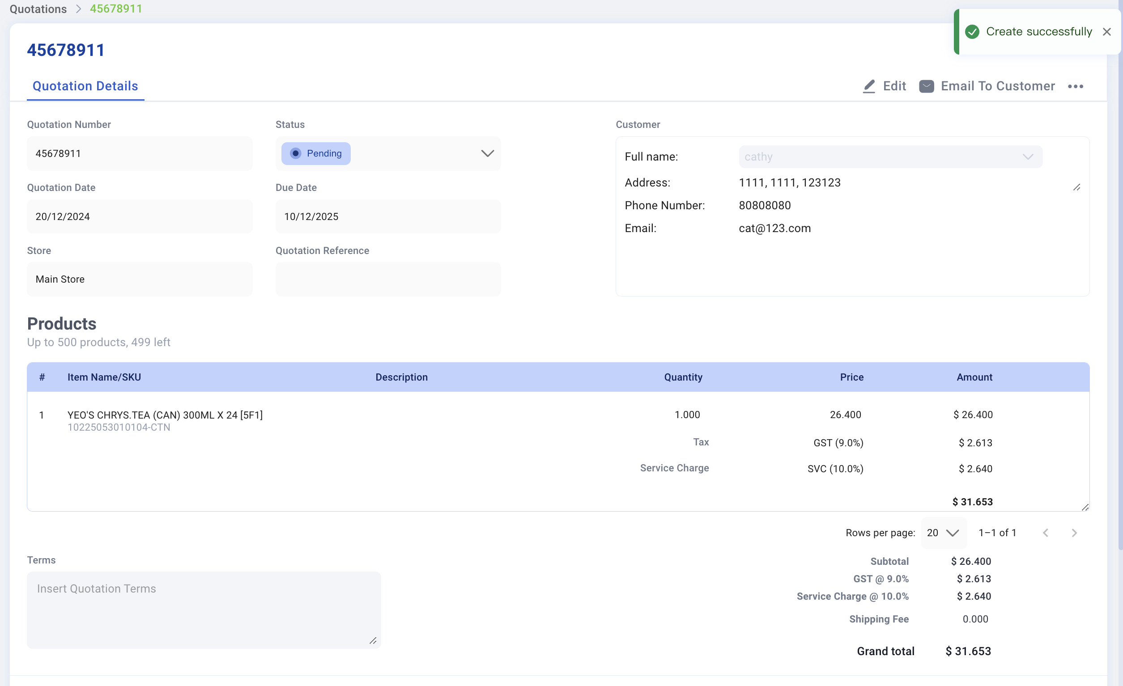Select the Quotation Details tab
The width and height of the screenshot is (1123, 686).
point(85,86)
